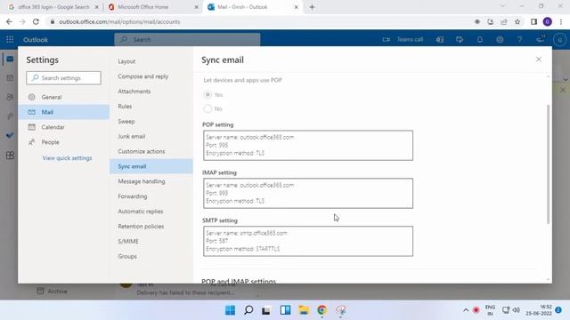Open the To Do checkmark in left rail

(10, 135)
